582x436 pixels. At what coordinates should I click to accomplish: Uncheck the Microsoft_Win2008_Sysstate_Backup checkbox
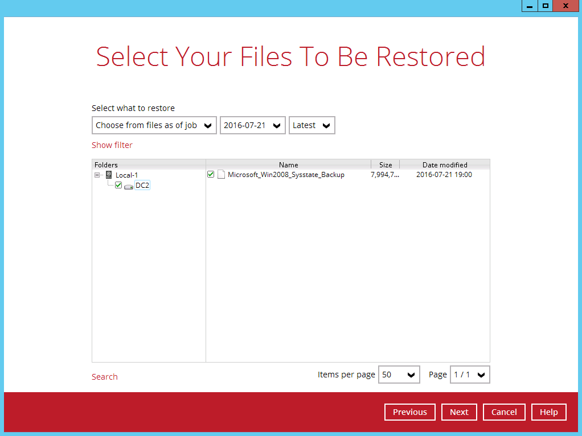211,174
